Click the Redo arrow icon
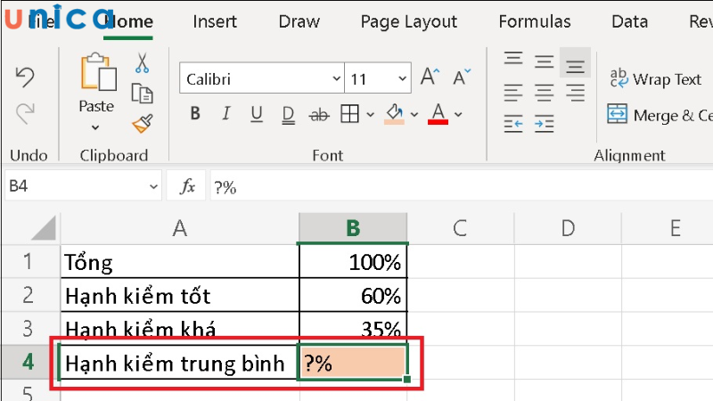Viewport: 713px width, 401px height. click(x=26, y=112)
